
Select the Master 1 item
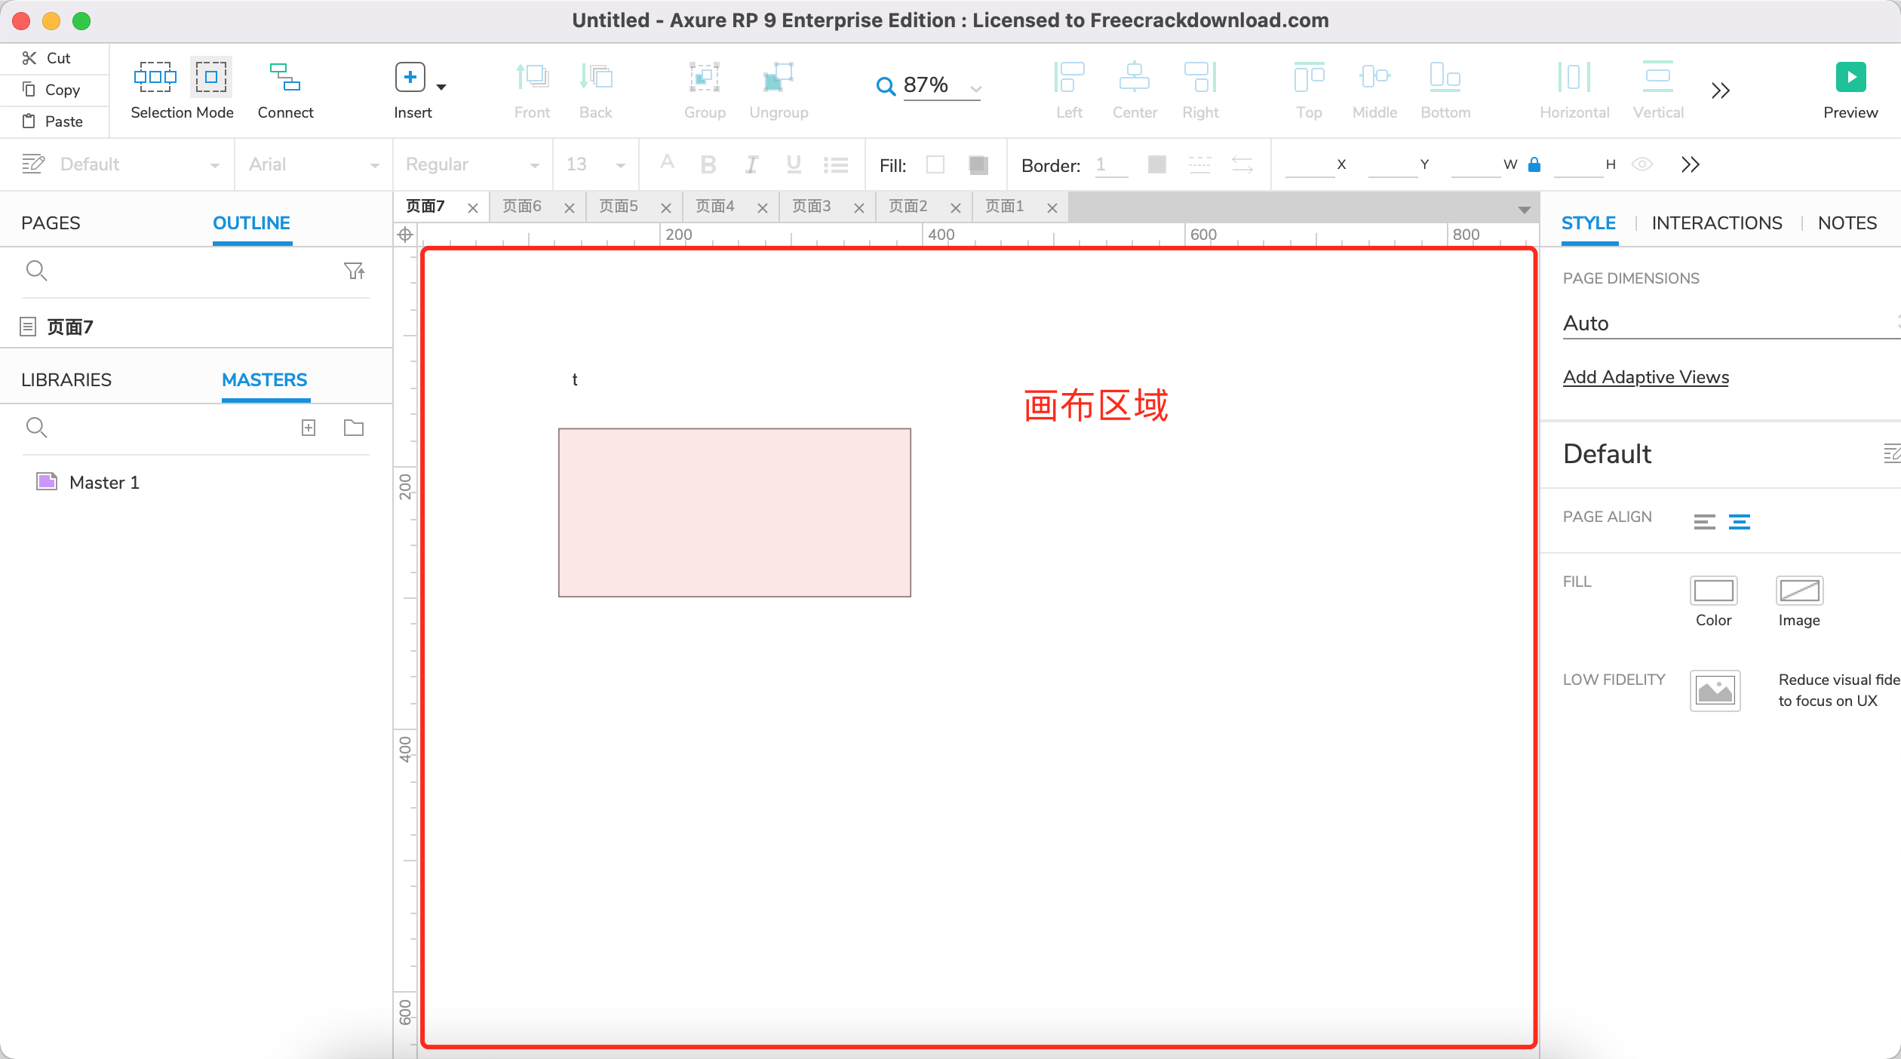[x=103, y=483]
